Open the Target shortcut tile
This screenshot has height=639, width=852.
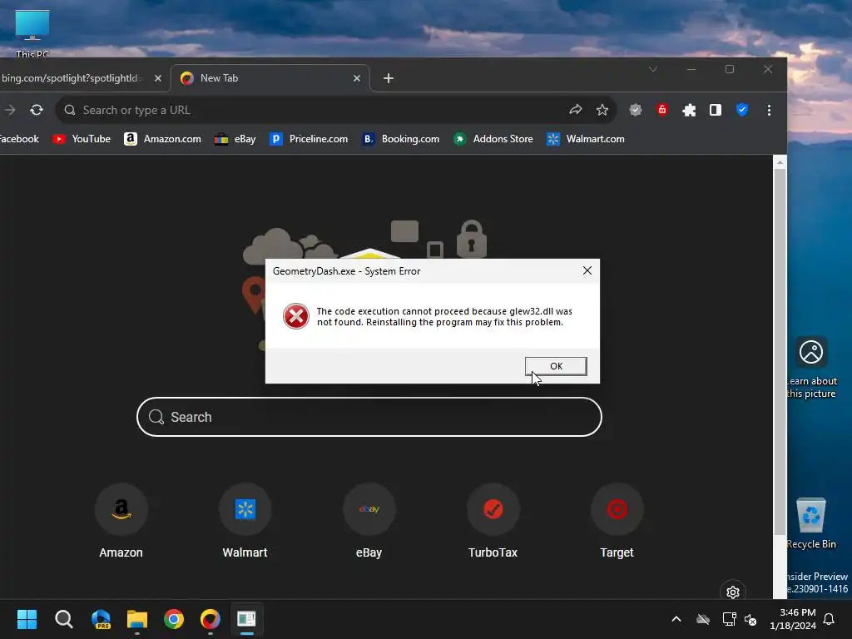pos(617,521)
